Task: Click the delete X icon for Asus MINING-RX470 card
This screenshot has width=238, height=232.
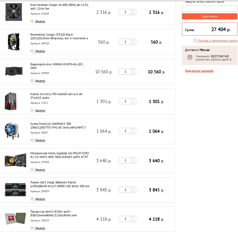Action: (x=32, y=81)
